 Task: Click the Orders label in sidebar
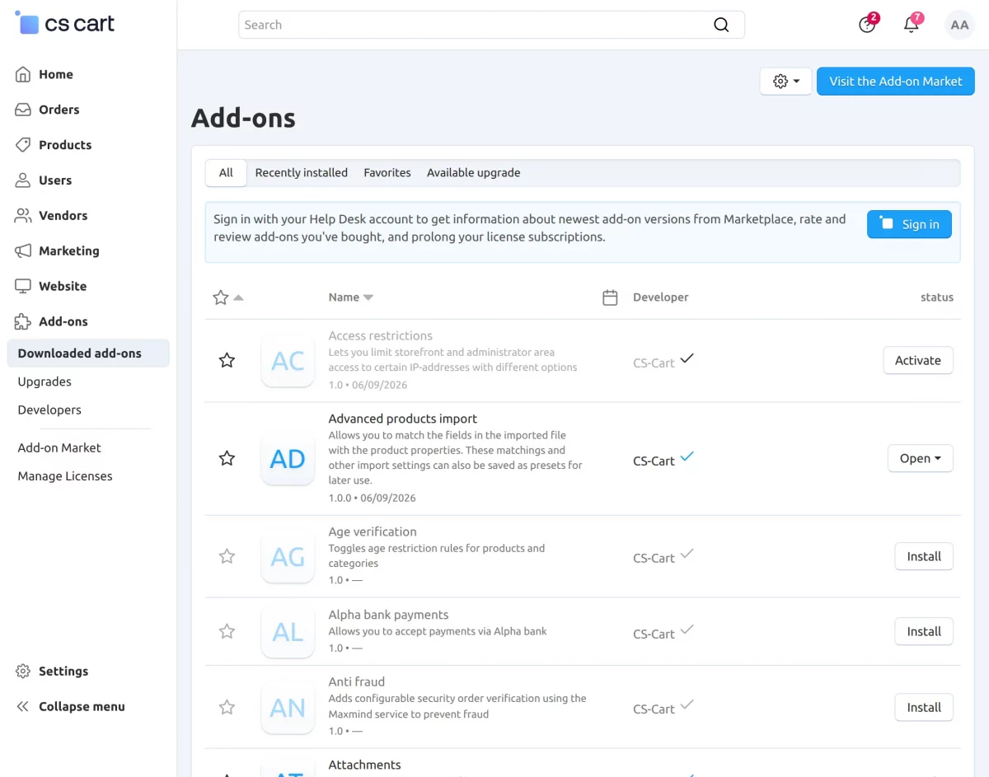[x=59, y=110]
